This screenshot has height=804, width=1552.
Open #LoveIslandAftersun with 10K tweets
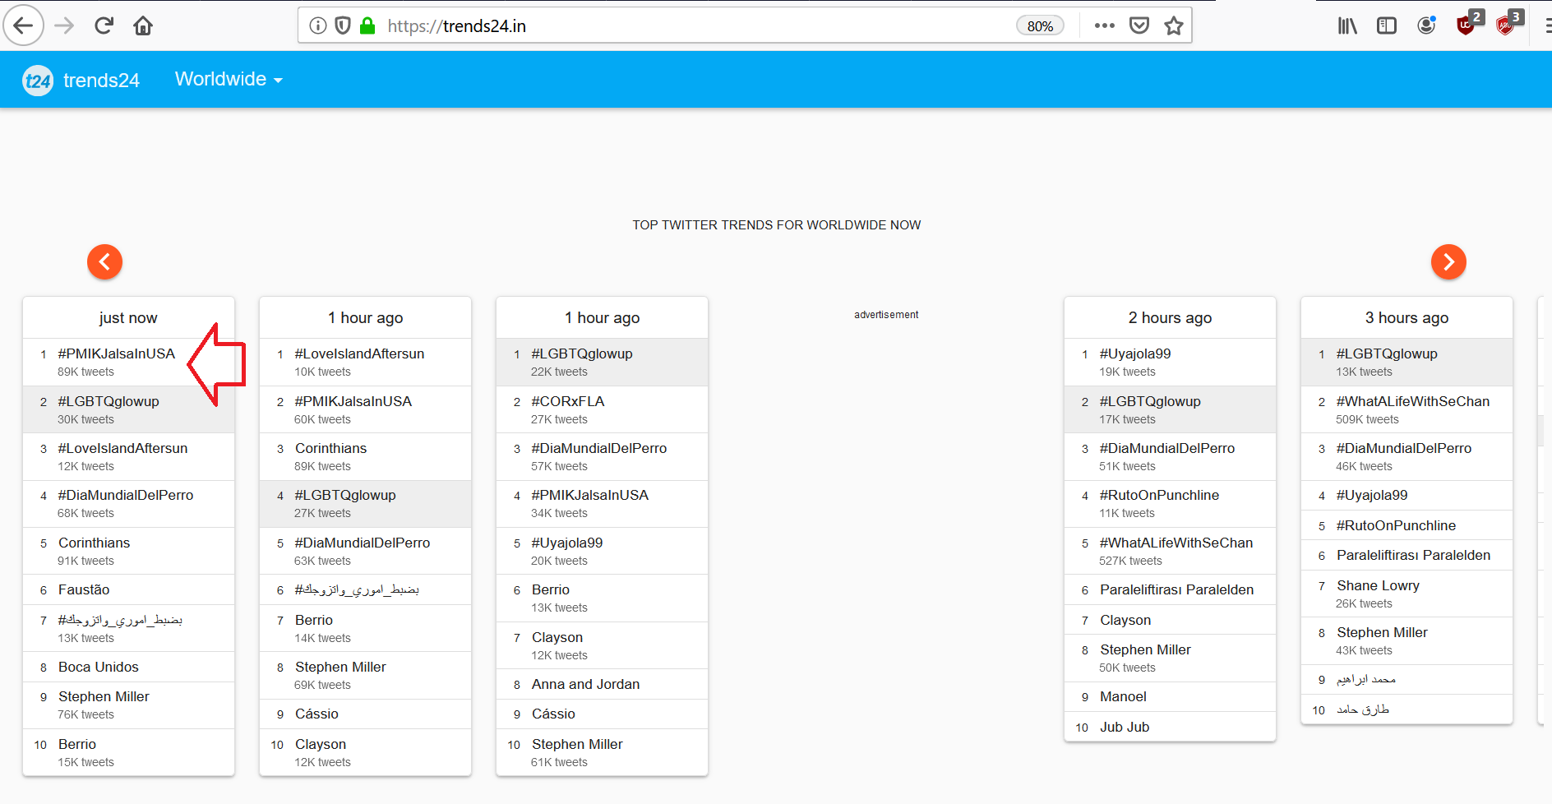(359, 353)
